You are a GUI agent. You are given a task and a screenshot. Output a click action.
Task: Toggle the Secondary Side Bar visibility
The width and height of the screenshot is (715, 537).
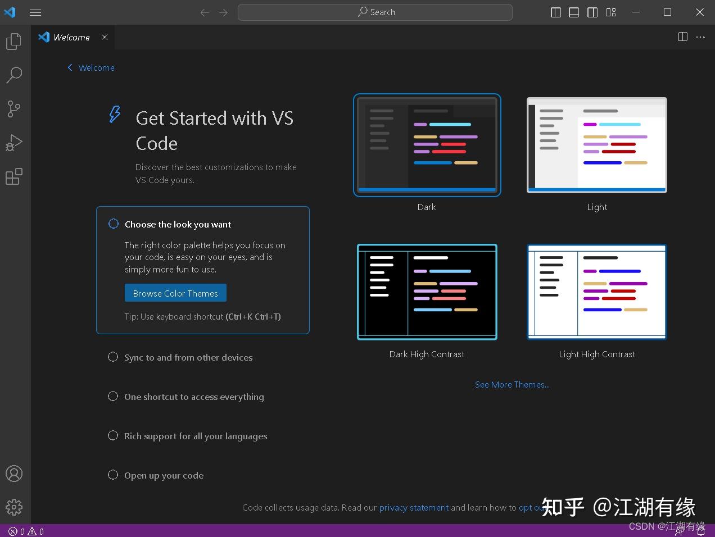click(592, 12)
